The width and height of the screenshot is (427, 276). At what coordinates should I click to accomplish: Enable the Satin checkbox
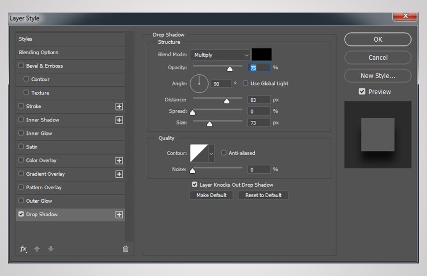click(x=21, y=147)
